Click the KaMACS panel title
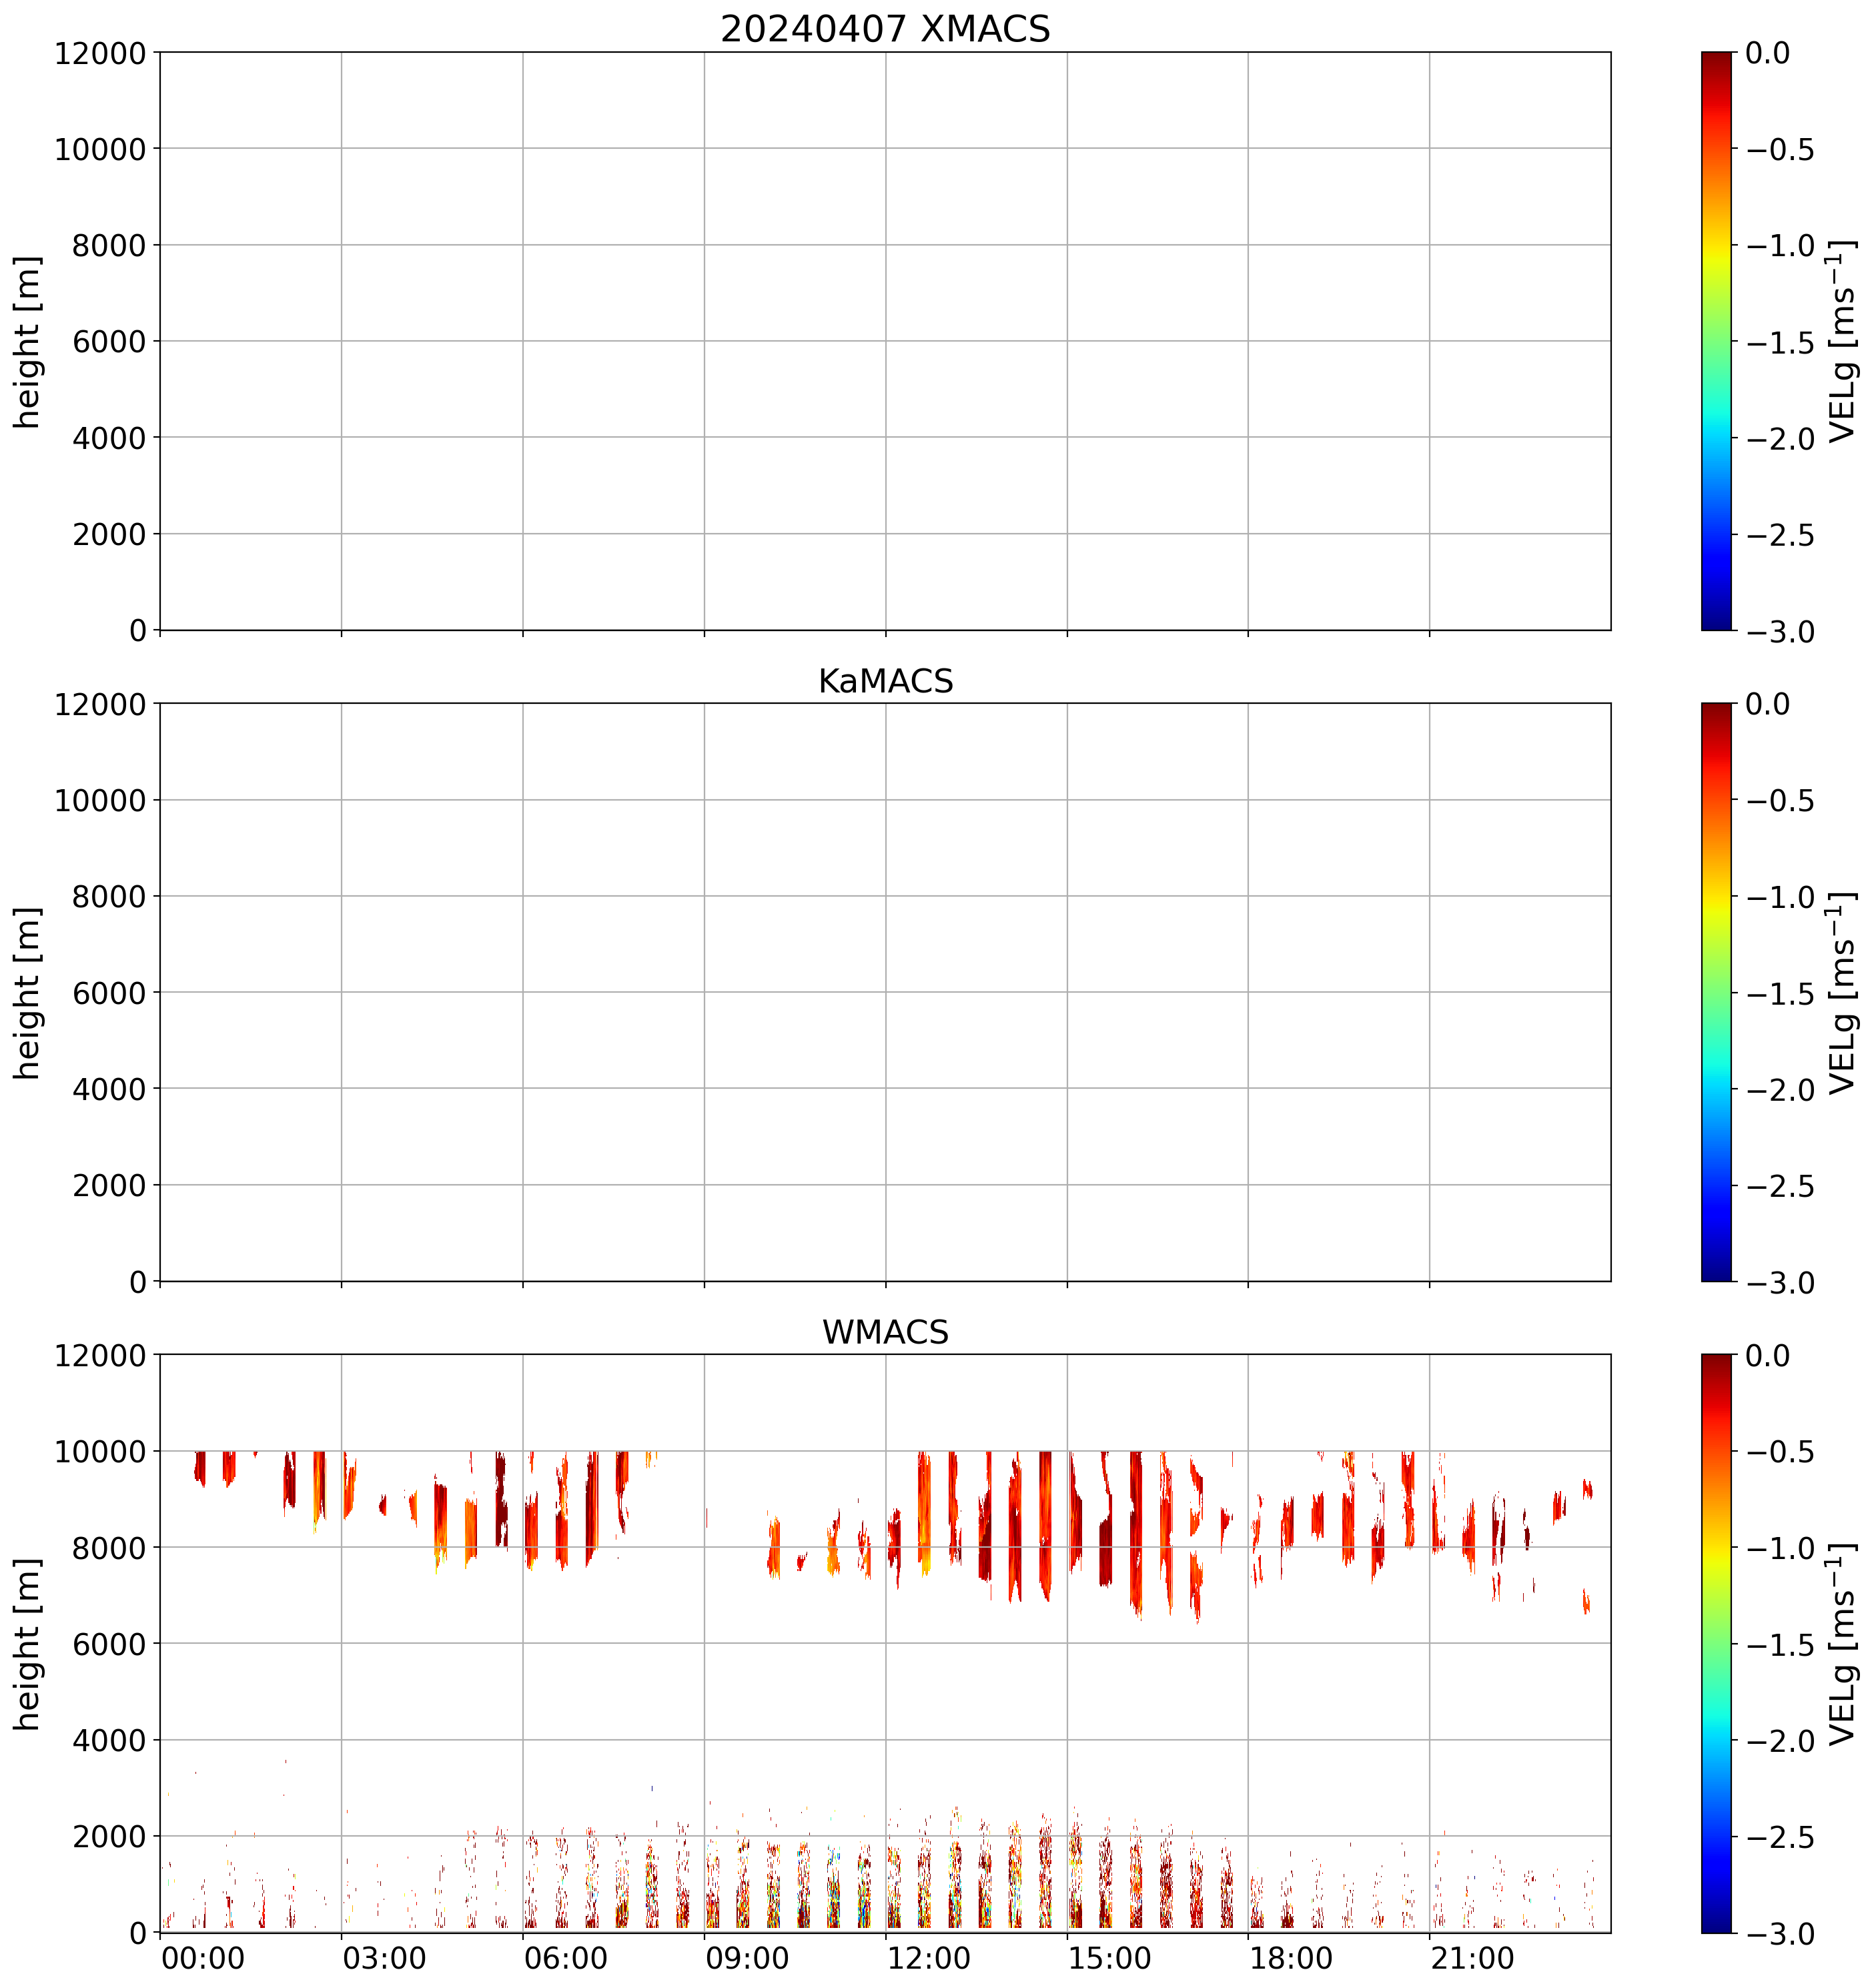The height and width of the screenshot is (1988, 1876). pyautogui.click(x=885, y=681)
